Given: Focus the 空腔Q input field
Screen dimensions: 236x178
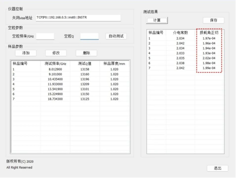Looking at the screenshot, I should (x=89, y=36).
